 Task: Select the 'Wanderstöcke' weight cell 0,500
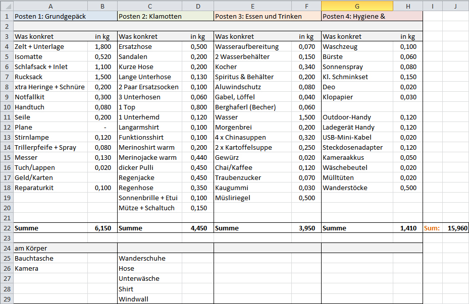coord(407,188)
